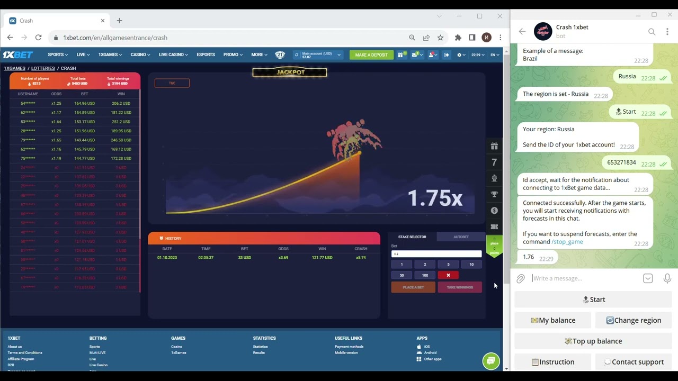
Task: Expand the LIVE menu
Action: click(83, 55)
